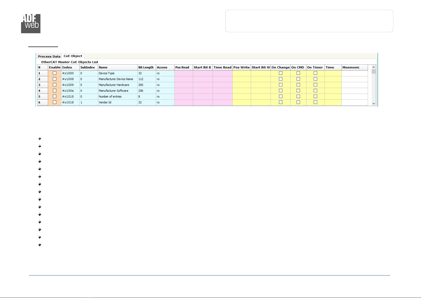Enable the Number of entries object
Image resolution: width=421 pixels, height=298 pixels.
click(54, 96)
